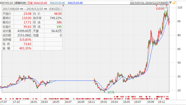The width and height of the screenshot is (186, 105).
Task: Step end date 2019/12/25 forward
Action: click(46, 9)
